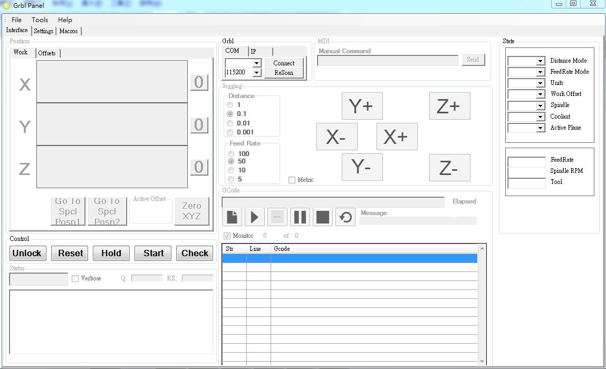Image resolution: width=606 pixels, height=369 pixels.
Task: Click the MDI Send button
Action: (474, 60)
